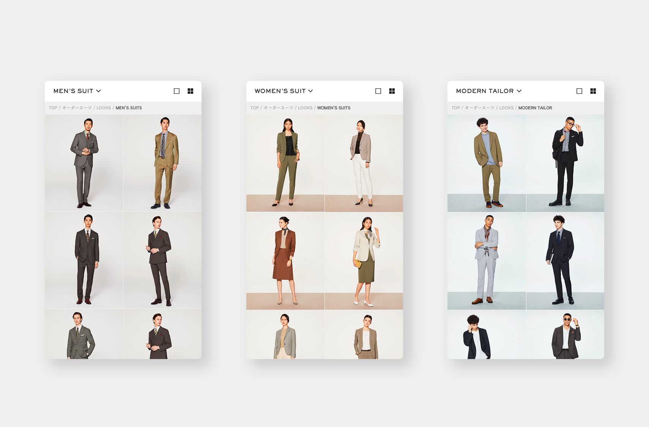Open the WOMEN'S SUIT category dropdown
649x427 pixels.
(284, 91)
